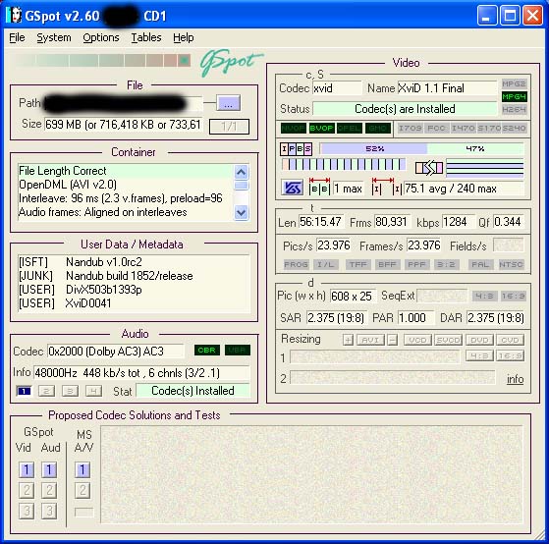Click the Container list scroll down arrow

pyautogui.click(x=242, y=212)
